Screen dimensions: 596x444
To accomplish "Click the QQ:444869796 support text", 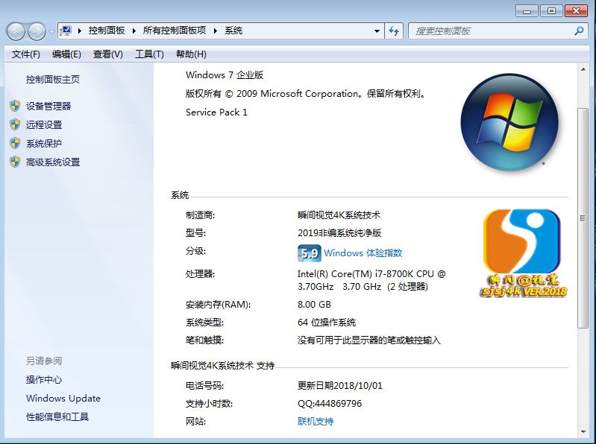I will coord(330,403).
